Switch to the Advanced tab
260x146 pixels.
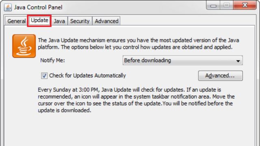pyautogui.click(x=106, y=21)
